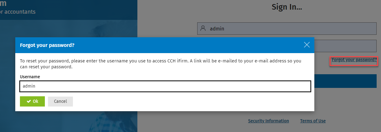This screenshot has height=132, width=381.
Task: Click the Forgot your password? dialog title
Action: tap(47, 45)
